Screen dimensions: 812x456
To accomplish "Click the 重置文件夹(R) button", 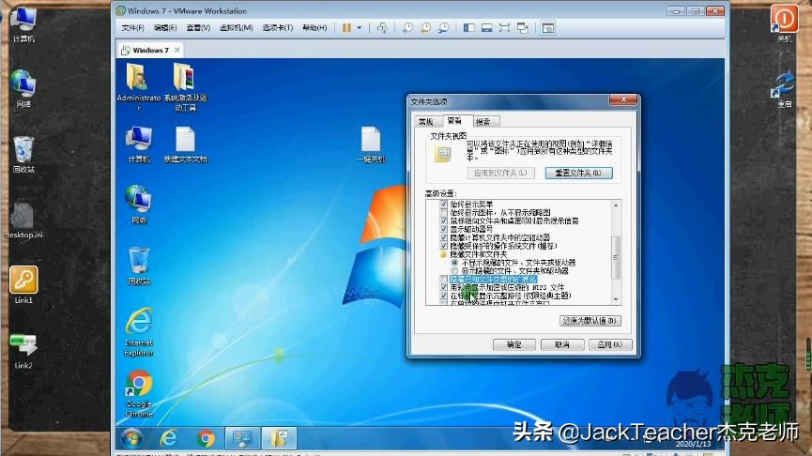I will click(578, 173).
